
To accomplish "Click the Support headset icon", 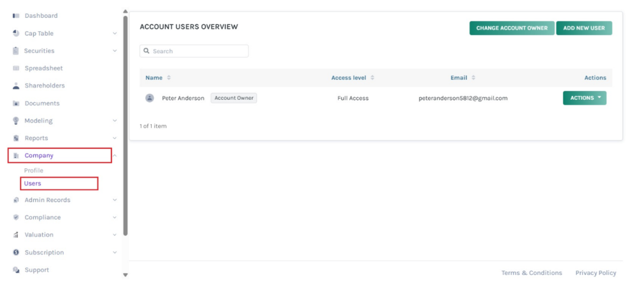I will tap(16, 270).
